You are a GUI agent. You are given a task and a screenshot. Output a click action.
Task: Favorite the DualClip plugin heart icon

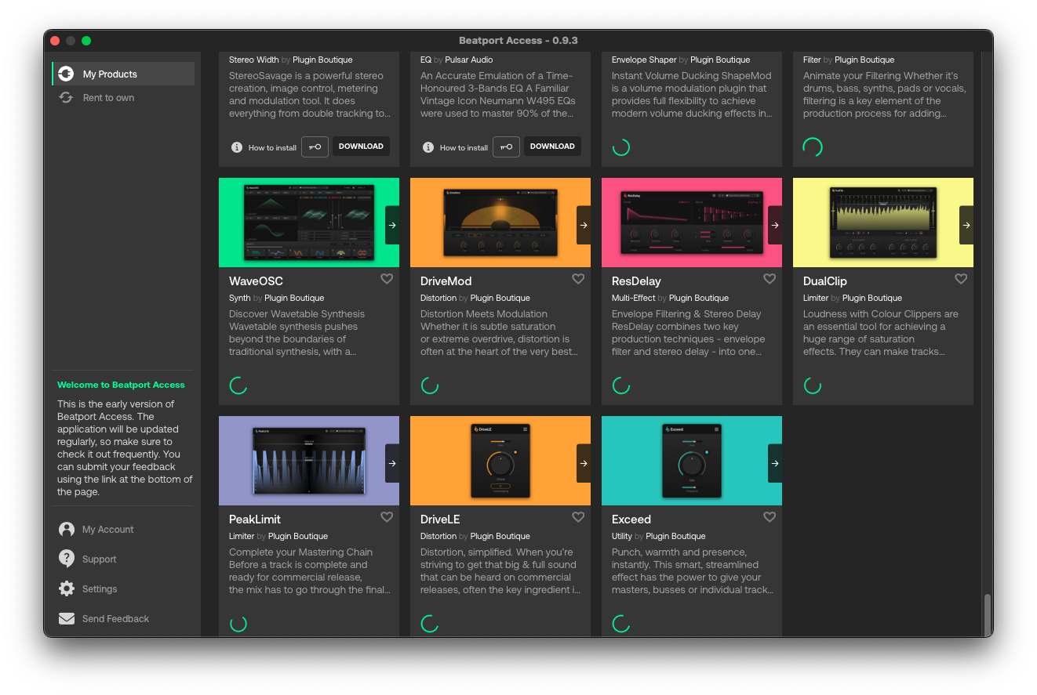(961, 279)
